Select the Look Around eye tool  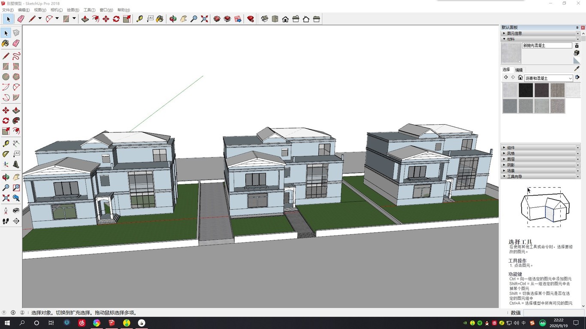pyautogui.click(x=16, y=211)
